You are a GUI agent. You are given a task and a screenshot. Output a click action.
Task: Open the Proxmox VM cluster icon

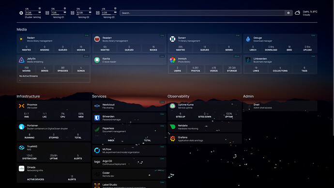[21, 106]
